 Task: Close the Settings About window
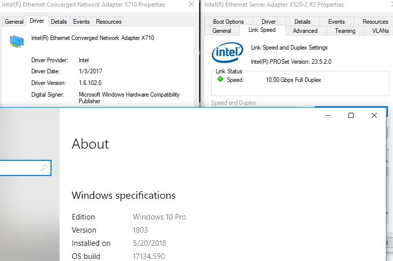(x=374, y=115)
